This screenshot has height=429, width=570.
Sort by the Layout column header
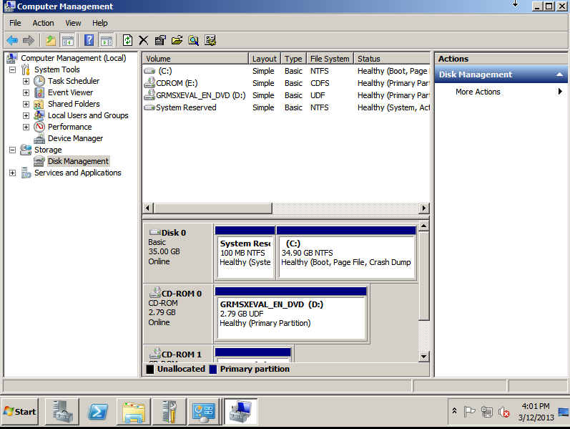pos(265,59)
